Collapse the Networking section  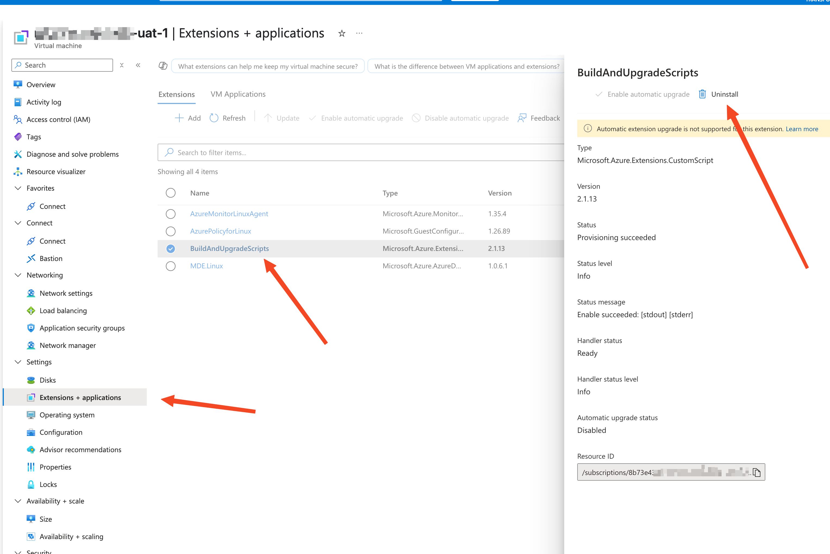pos(18,275)
